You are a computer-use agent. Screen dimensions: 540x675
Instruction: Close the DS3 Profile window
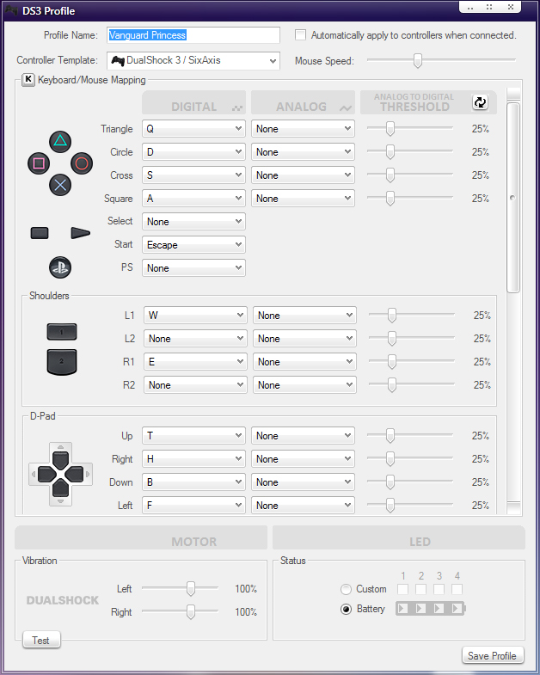click(510, 7)
